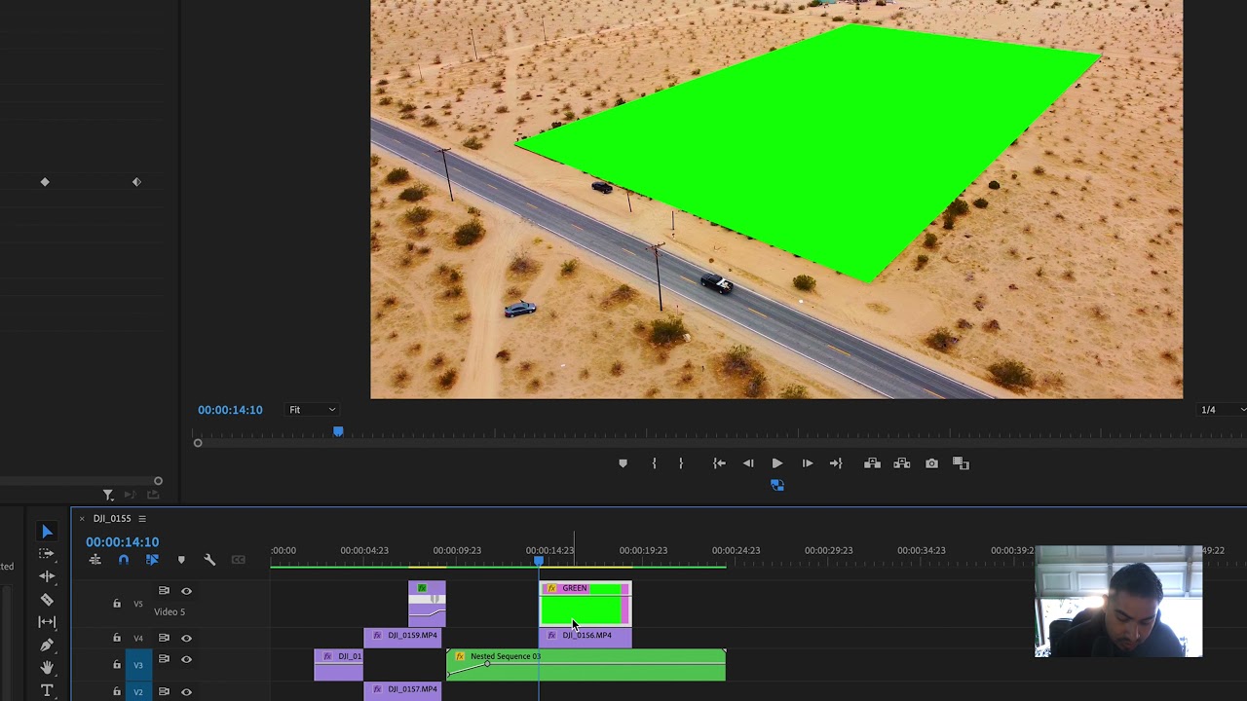The image size is (1247, 701).
Task: Click opacity keyframe on Nested Sequence 03
Action: coord(487,664)
